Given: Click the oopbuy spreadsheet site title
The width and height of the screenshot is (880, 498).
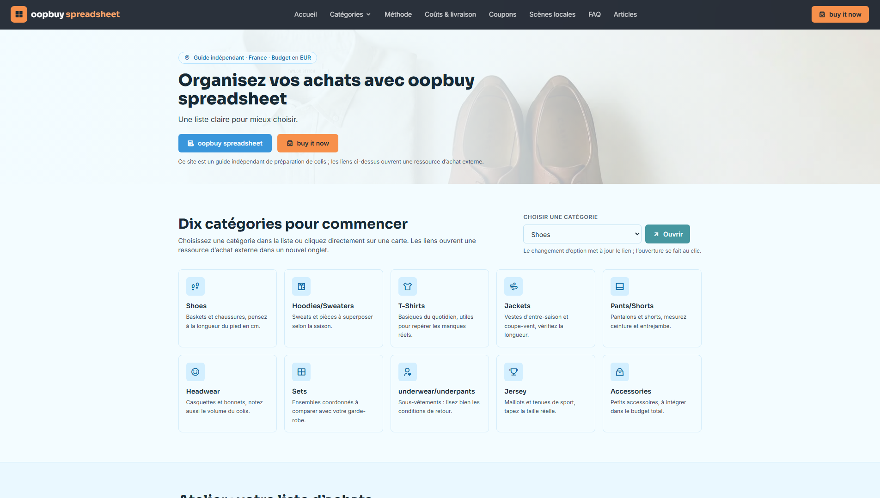Looking at the screenshot, I should click(75, 14).
